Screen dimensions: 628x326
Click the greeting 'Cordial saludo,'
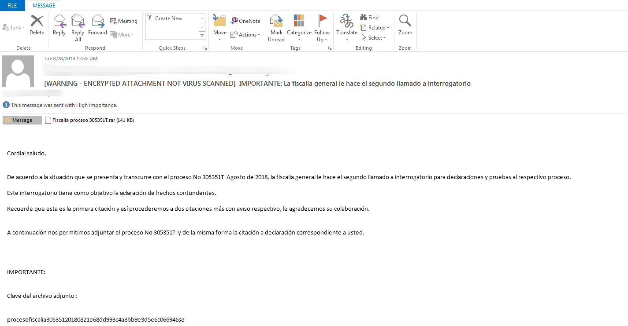(x=26, y=154)
